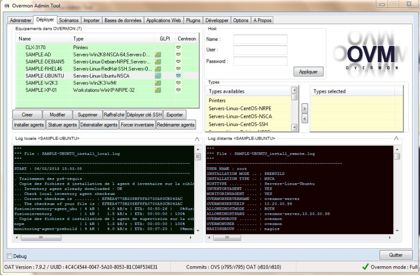
Task: Click GLPI icon for SAMPLE-AD row
Action: [x=158, y=54]
